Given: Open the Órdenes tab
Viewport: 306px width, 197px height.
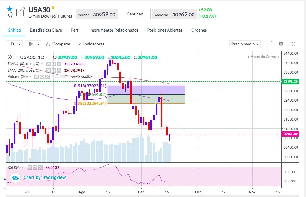Looking at the screenshot, I should (x=199, y=30).
